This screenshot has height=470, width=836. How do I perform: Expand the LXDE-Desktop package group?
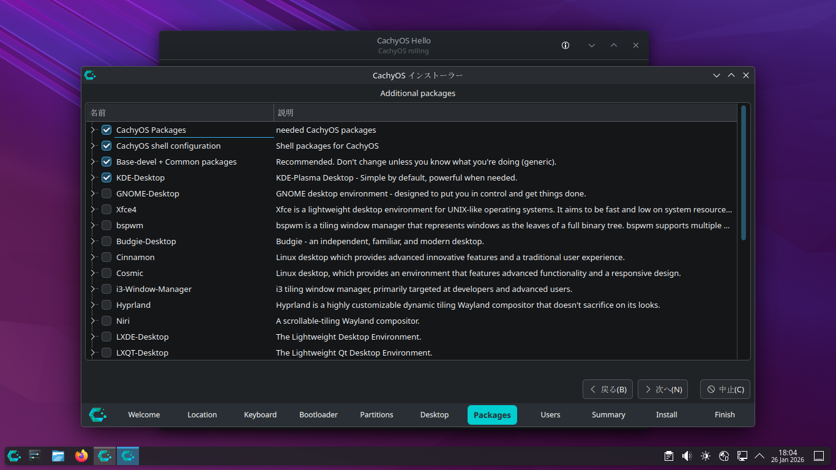point(93,337)
